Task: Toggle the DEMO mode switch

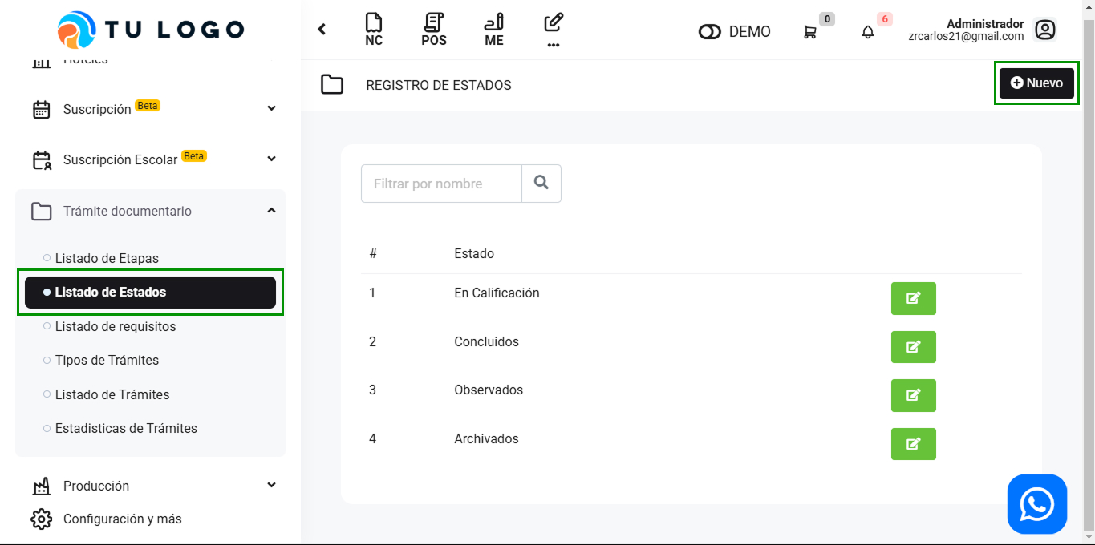Action: tap(710, 32)
